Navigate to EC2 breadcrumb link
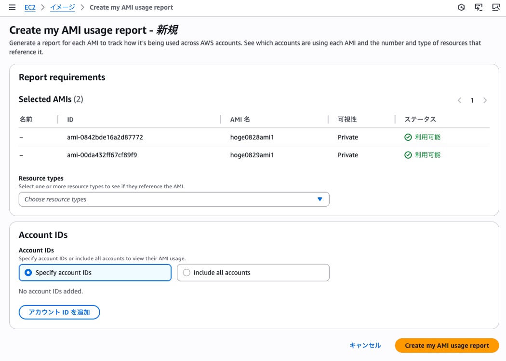 [x=30, y=7]
